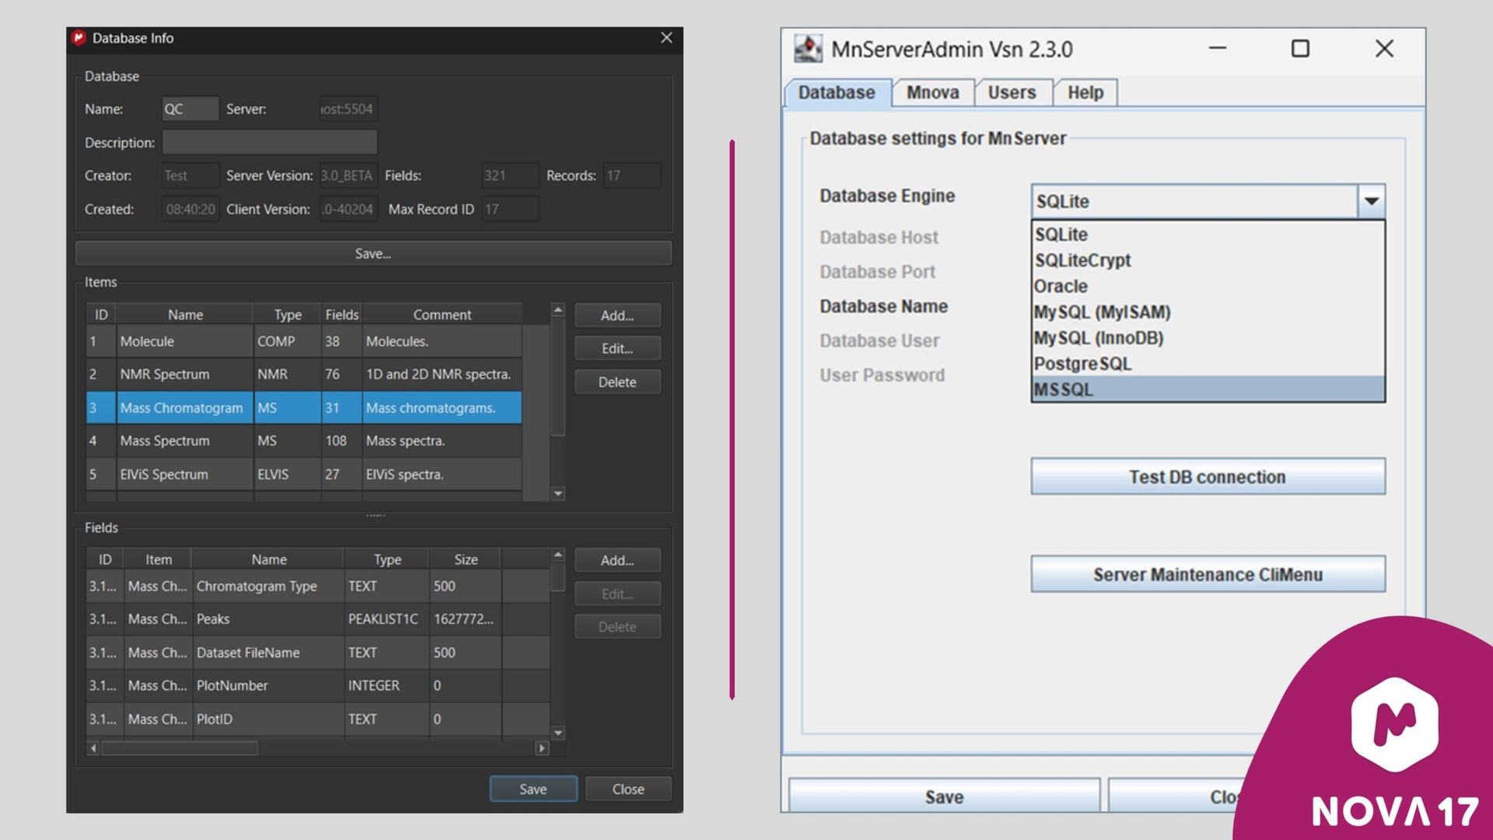The height and width of the screenshot is (840, 1493).
Task: Choose PostgreSQL from engine list
Action: 1082,364
